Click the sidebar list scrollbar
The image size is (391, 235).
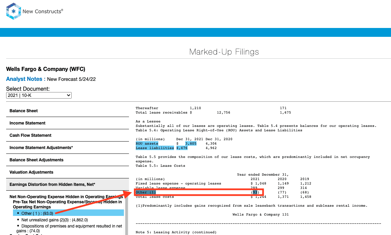[x=127, y=214]
